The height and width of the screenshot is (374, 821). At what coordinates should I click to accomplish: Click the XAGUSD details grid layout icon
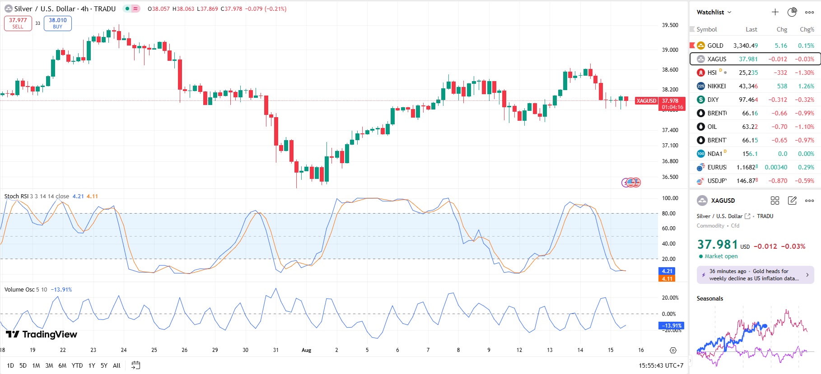[x=775, y=201]
